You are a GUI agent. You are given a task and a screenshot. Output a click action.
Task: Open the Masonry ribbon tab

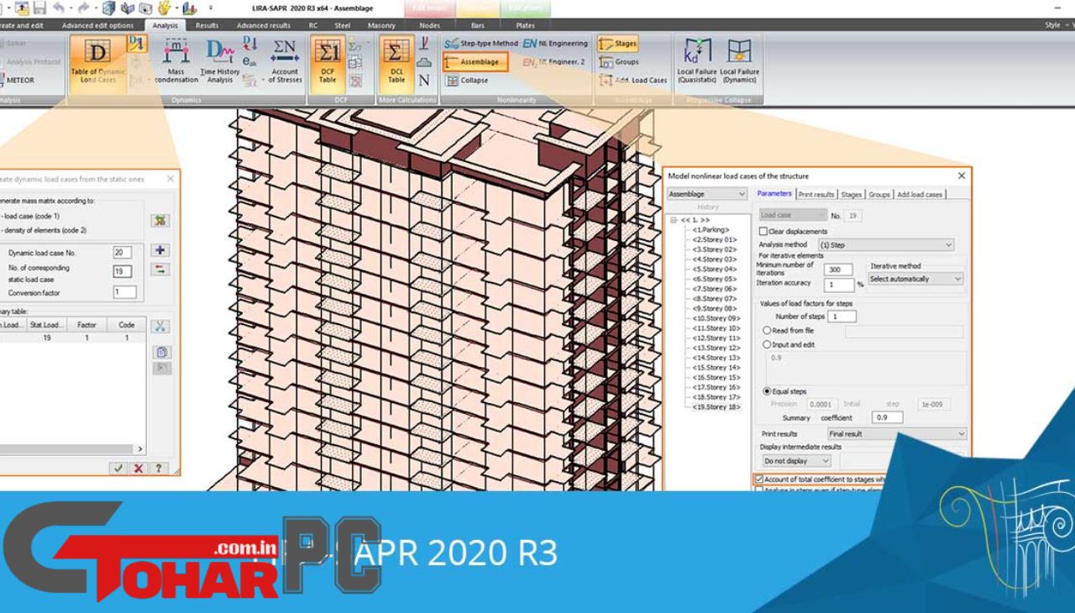click(381, 26)
